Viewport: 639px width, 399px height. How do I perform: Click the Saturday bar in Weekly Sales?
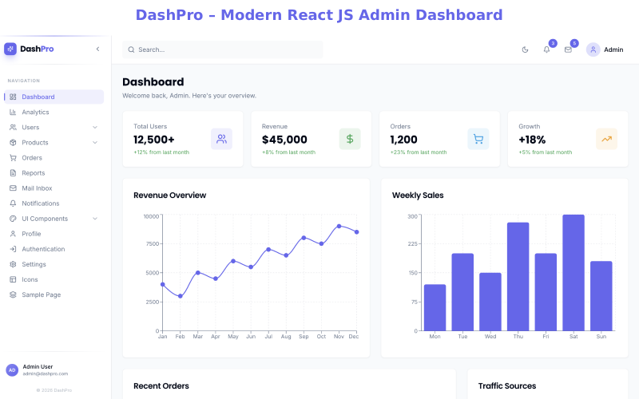coord(574,273)
